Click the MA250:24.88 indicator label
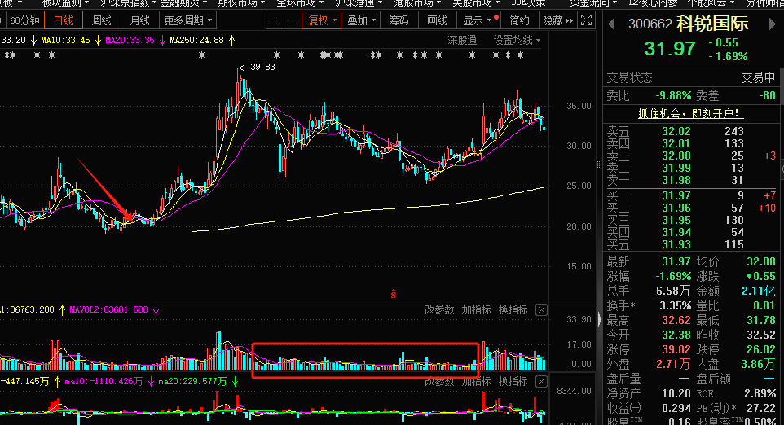This screenshot has width=784, height=425. tap(196, 40)
